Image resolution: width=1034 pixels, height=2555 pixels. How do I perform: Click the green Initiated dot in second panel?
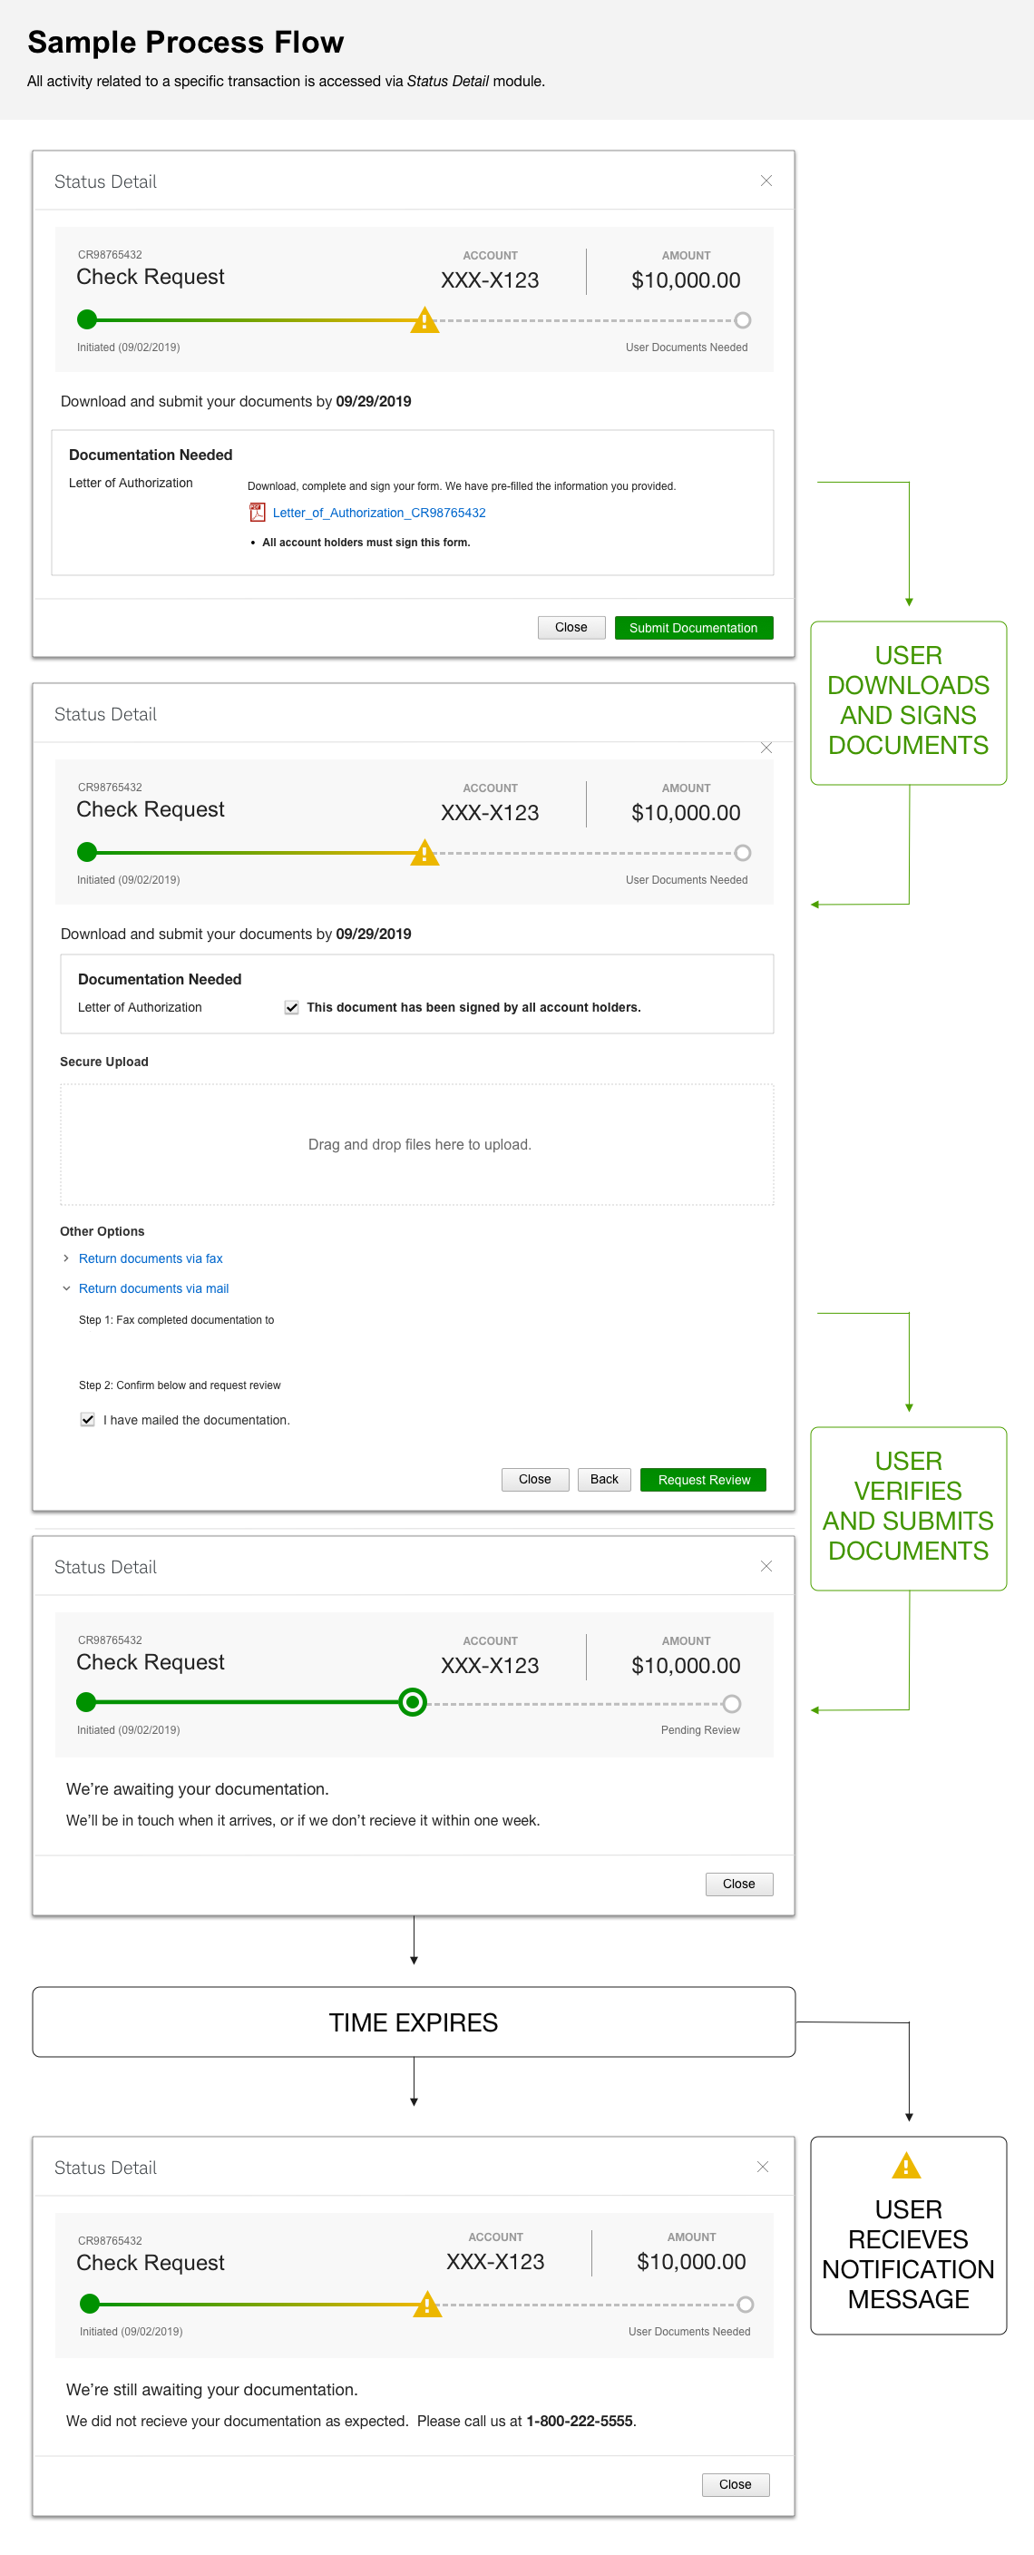[x=87, y=852]
